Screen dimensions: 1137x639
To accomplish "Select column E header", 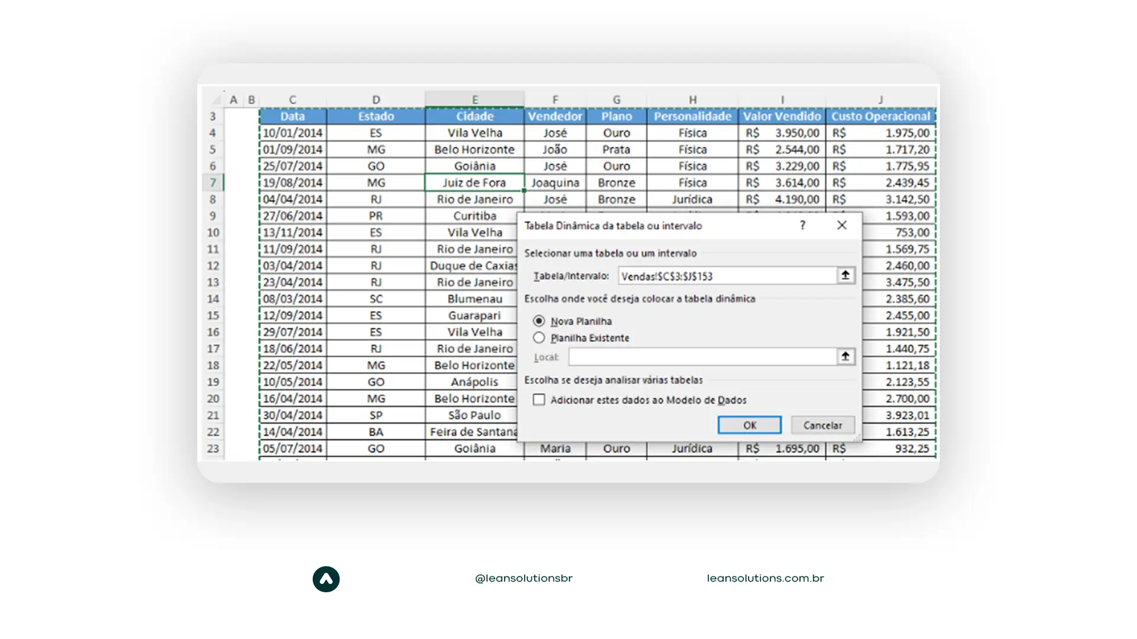I will coord(474,99).
